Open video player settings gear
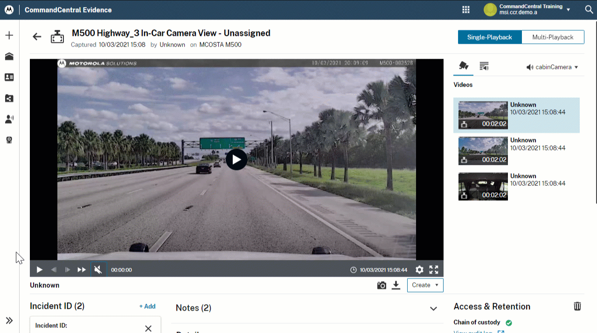Viewport: 597px width, 333px height. pyautogui.click(x=419, y=270)
